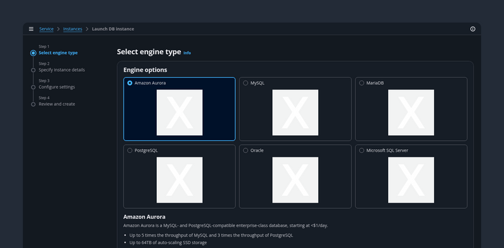Click the MySQL engine logo image
Viewport: 504px width, 248px height.
tap(295, 113)
